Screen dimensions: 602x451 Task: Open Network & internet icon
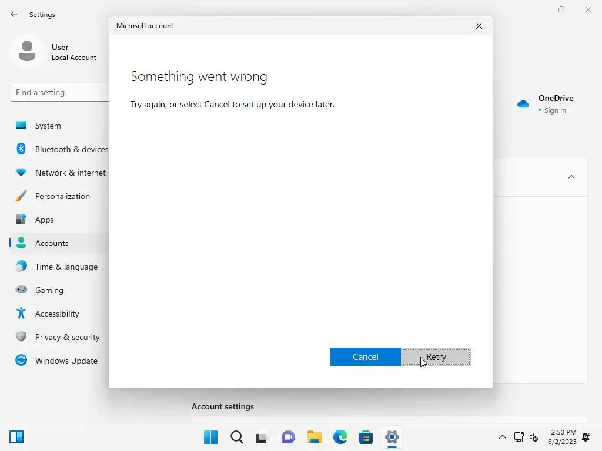point(21,173)
